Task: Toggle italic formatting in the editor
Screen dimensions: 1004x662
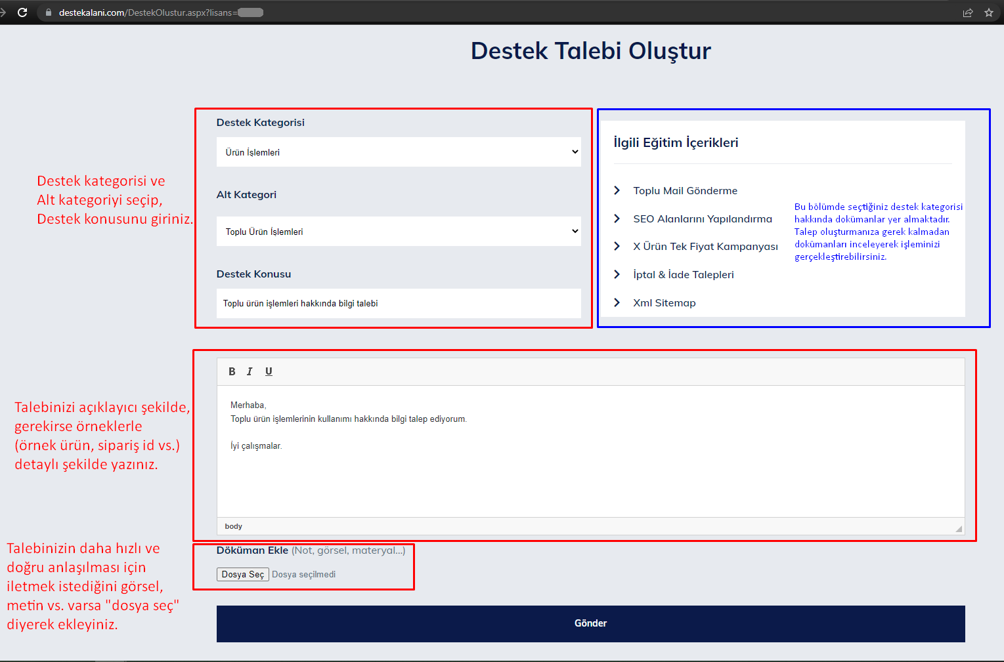Action: click(250, 371)
